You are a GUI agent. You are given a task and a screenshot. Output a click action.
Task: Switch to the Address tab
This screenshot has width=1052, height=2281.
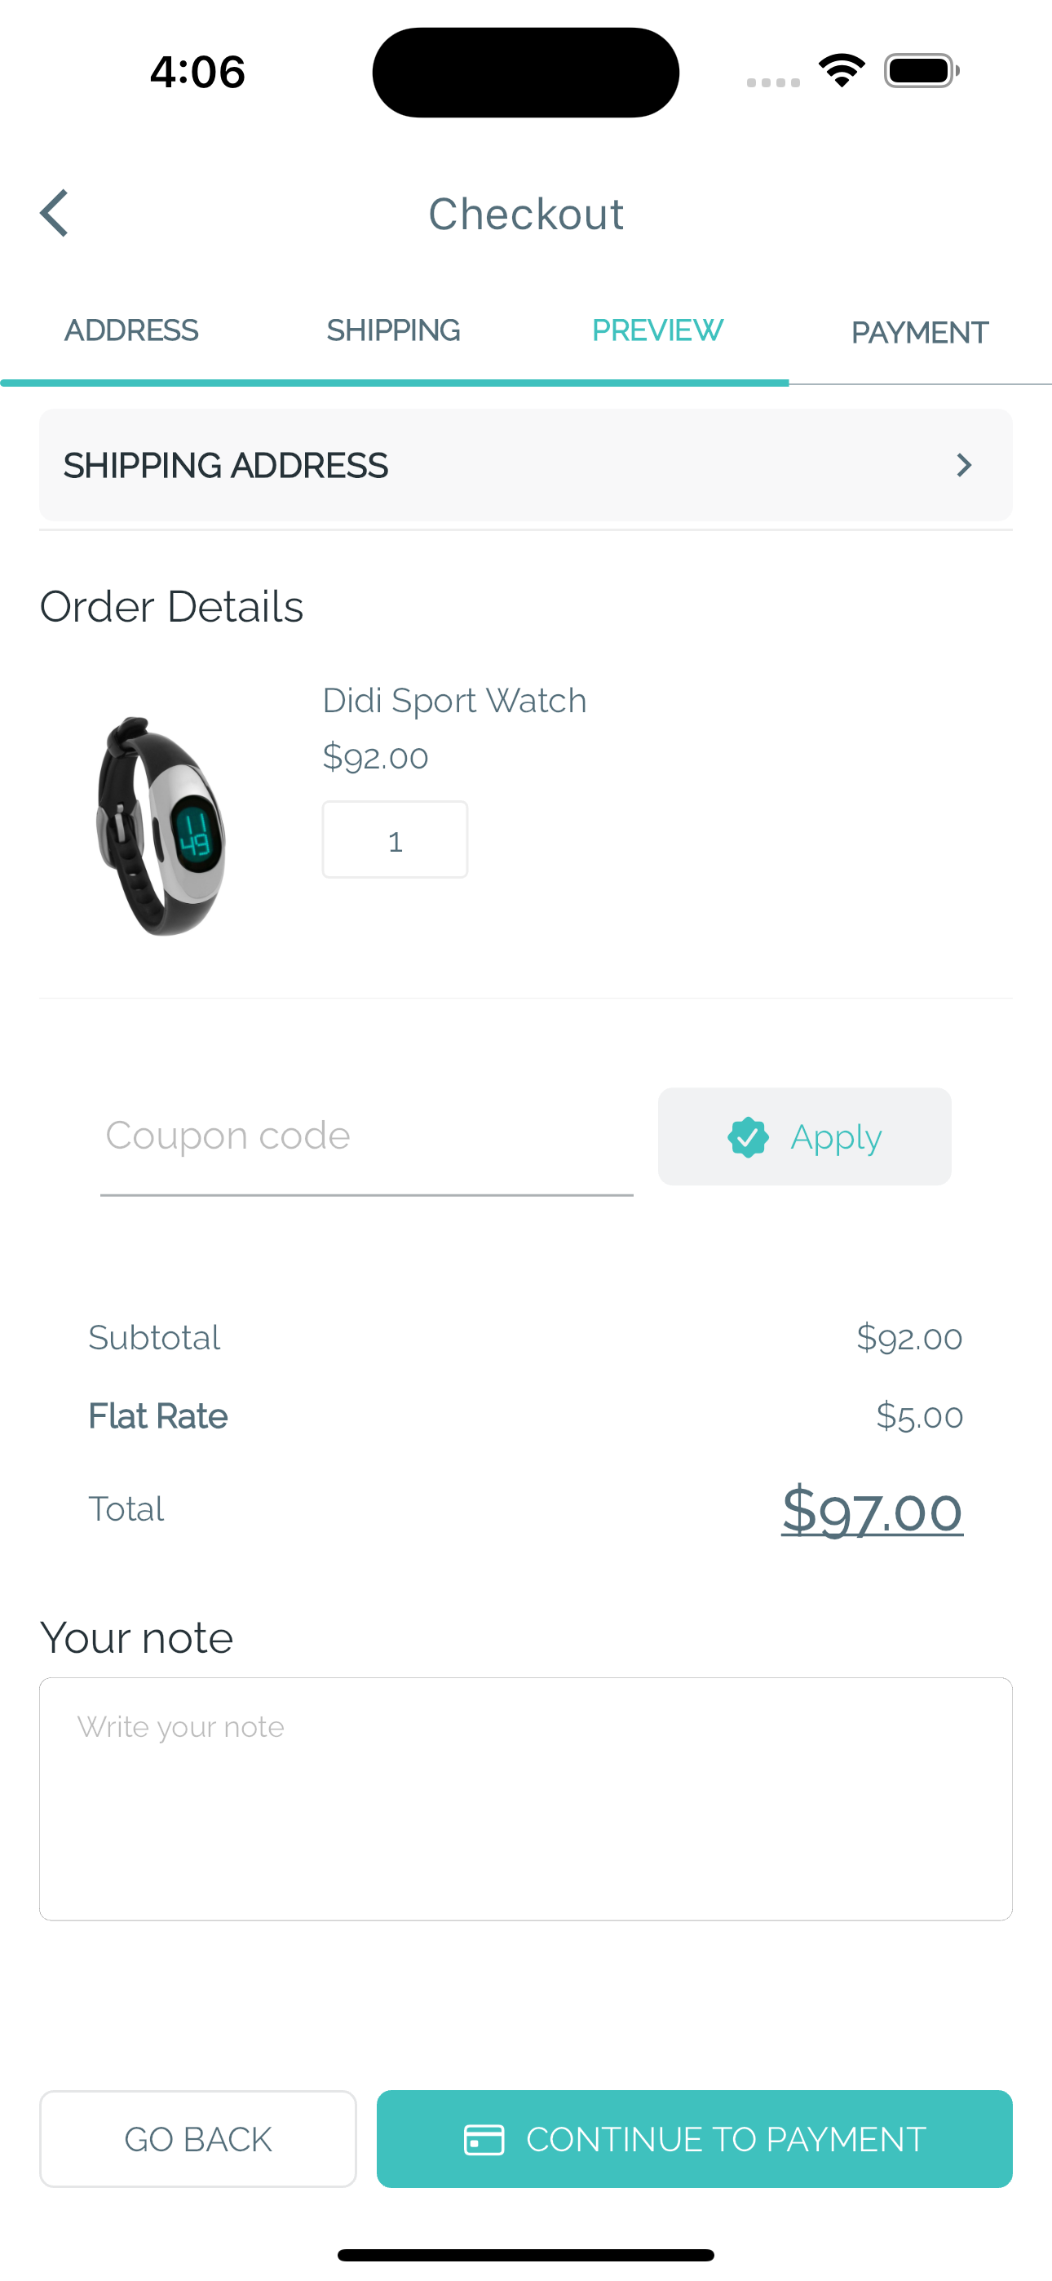(131, 331)
